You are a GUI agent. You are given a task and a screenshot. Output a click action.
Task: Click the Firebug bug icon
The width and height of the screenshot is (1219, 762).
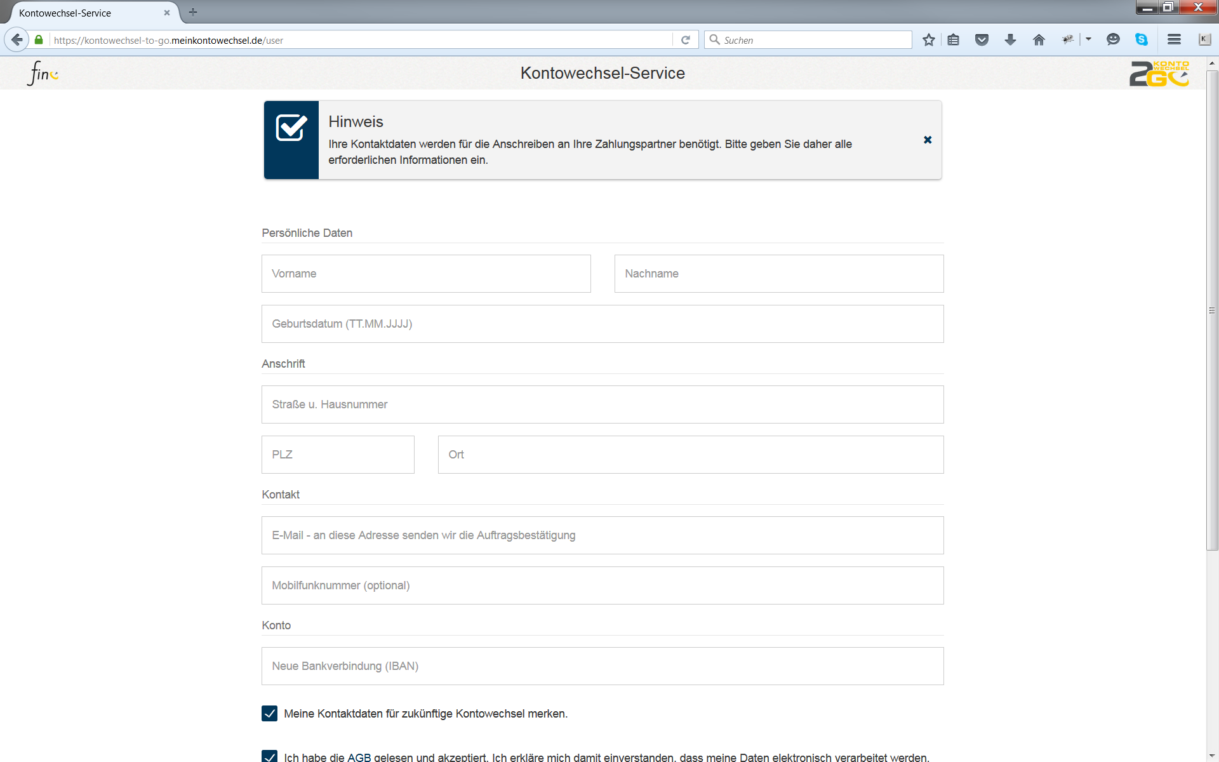(x=1068, y=40)
